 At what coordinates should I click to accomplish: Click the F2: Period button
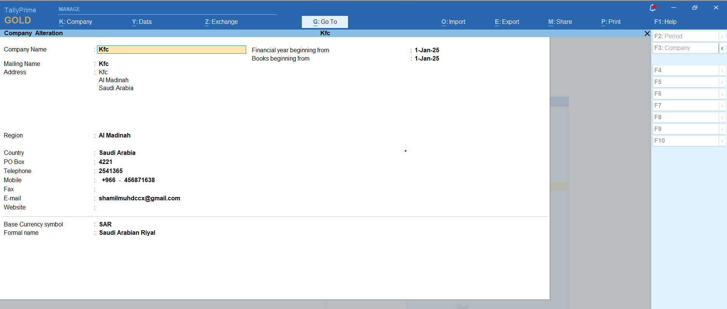click(685, 36)
